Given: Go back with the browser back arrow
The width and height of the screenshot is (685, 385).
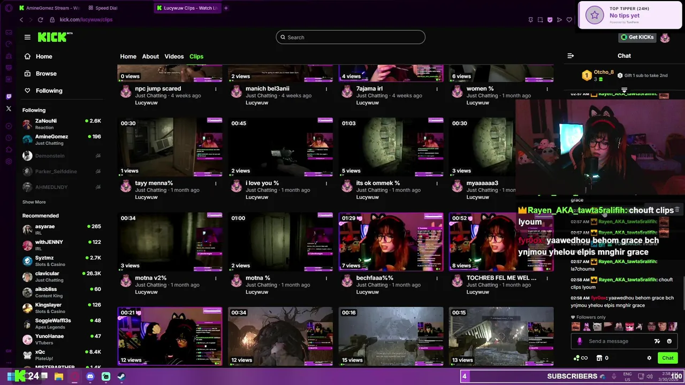Looking at the screenshot, I should click(21, 20).
